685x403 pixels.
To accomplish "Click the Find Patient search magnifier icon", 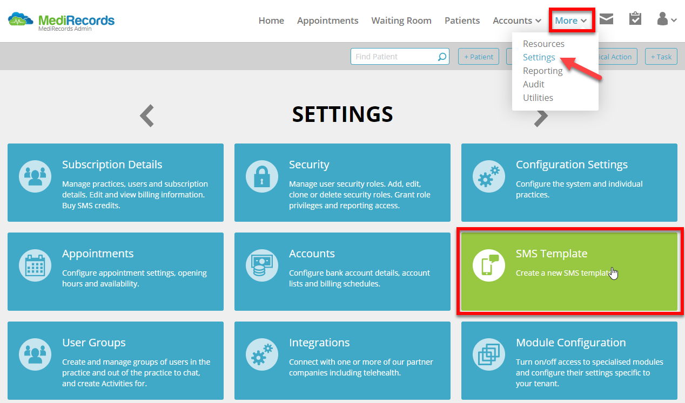I will [442, 57].
